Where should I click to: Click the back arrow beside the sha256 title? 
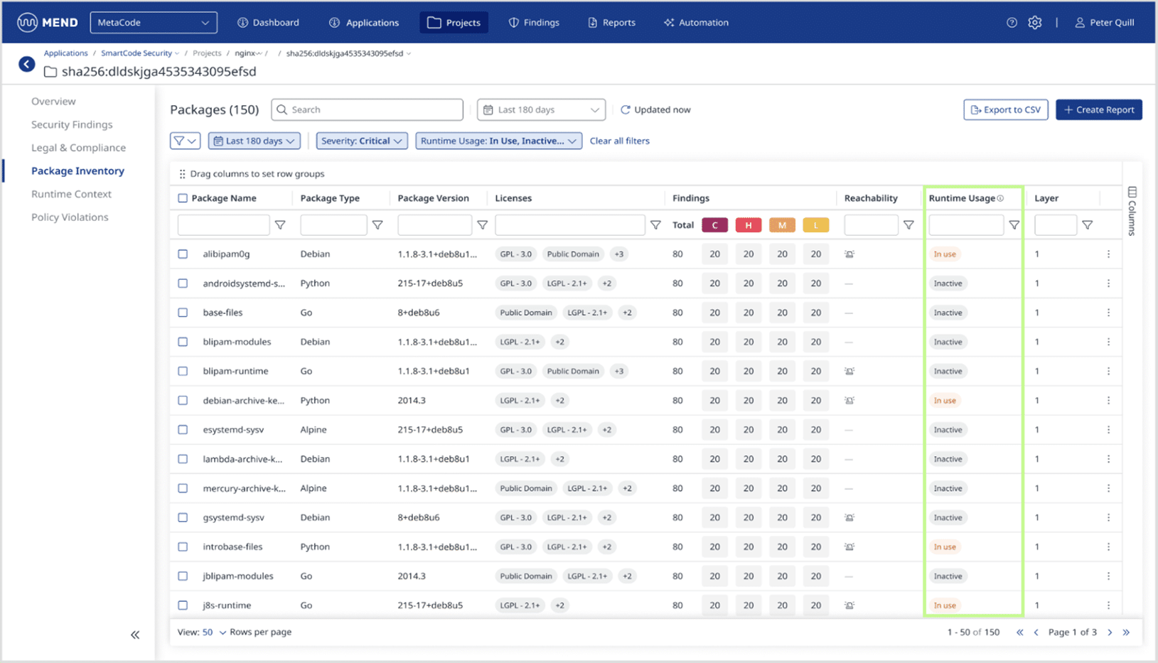(x=26, y=64)
